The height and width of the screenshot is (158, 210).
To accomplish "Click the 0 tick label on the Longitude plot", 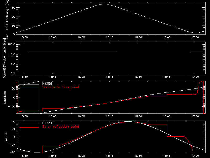I will click(14, 97).
